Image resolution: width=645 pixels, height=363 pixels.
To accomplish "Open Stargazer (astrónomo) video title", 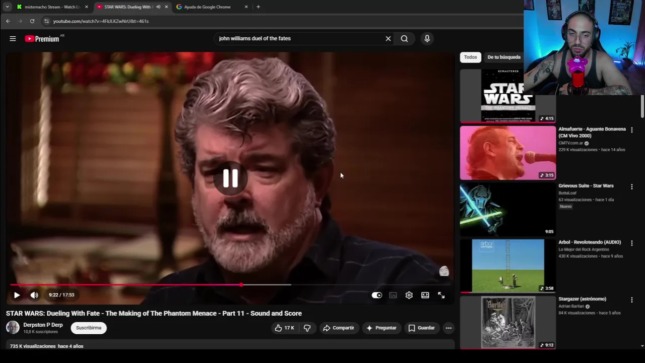I will click(x=582, y=299).
